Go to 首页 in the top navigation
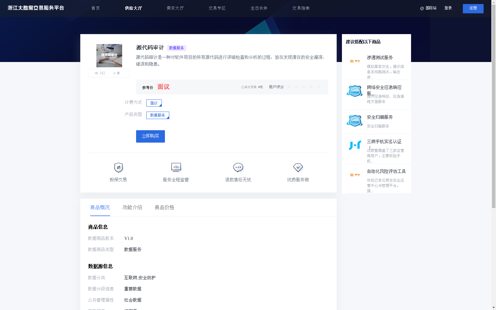The height and width of the screenshot is (310, 496). click(95, 8)
